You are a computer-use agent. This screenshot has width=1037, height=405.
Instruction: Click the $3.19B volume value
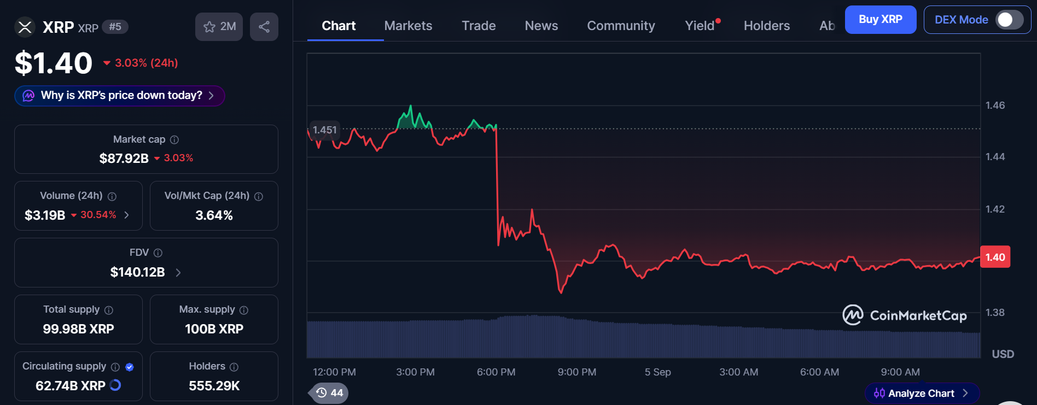(45, 215)
